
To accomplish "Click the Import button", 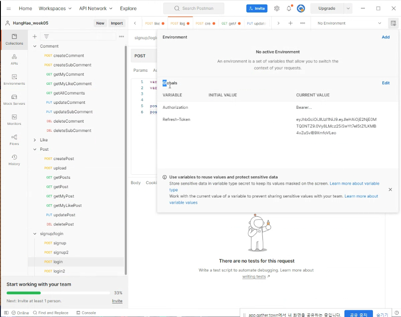I will (117, 23).
